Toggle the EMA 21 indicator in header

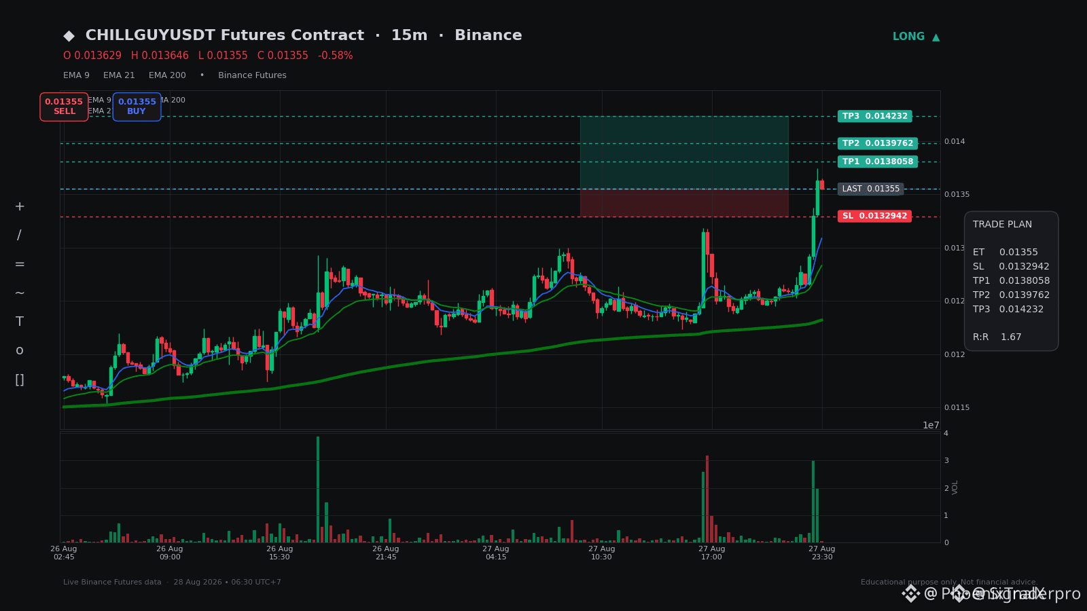[119, 75]
